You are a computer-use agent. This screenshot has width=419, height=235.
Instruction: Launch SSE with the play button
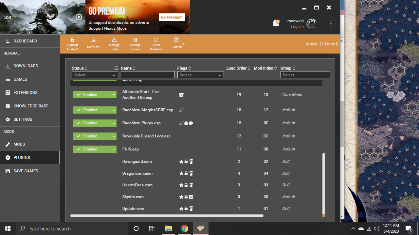[79, 17]
